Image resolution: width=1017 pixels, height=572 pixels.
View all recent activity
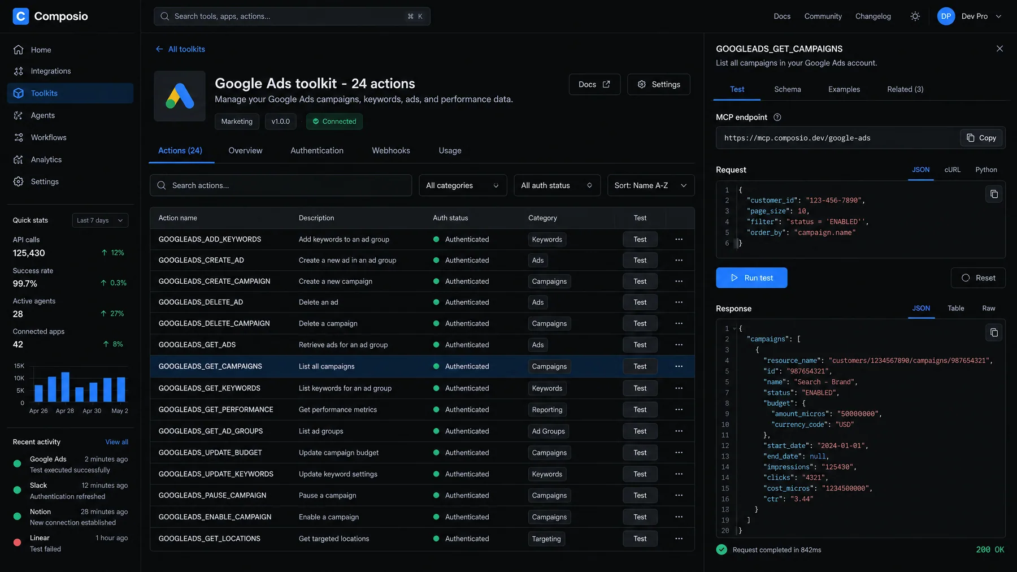coord(117,442)
